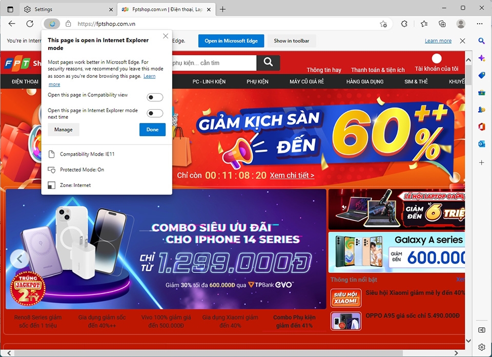Open the sidebar Outlook icon
Screen dimensions: 492x357
coord(481,144)
